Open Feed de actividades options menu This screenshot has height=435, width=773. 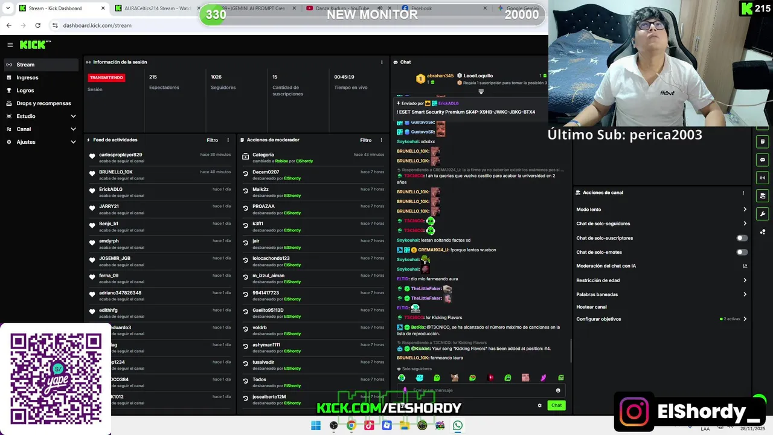point(228,140)
